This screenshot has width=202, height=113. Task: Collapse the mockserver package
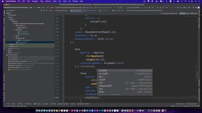[x=15, y=26]
